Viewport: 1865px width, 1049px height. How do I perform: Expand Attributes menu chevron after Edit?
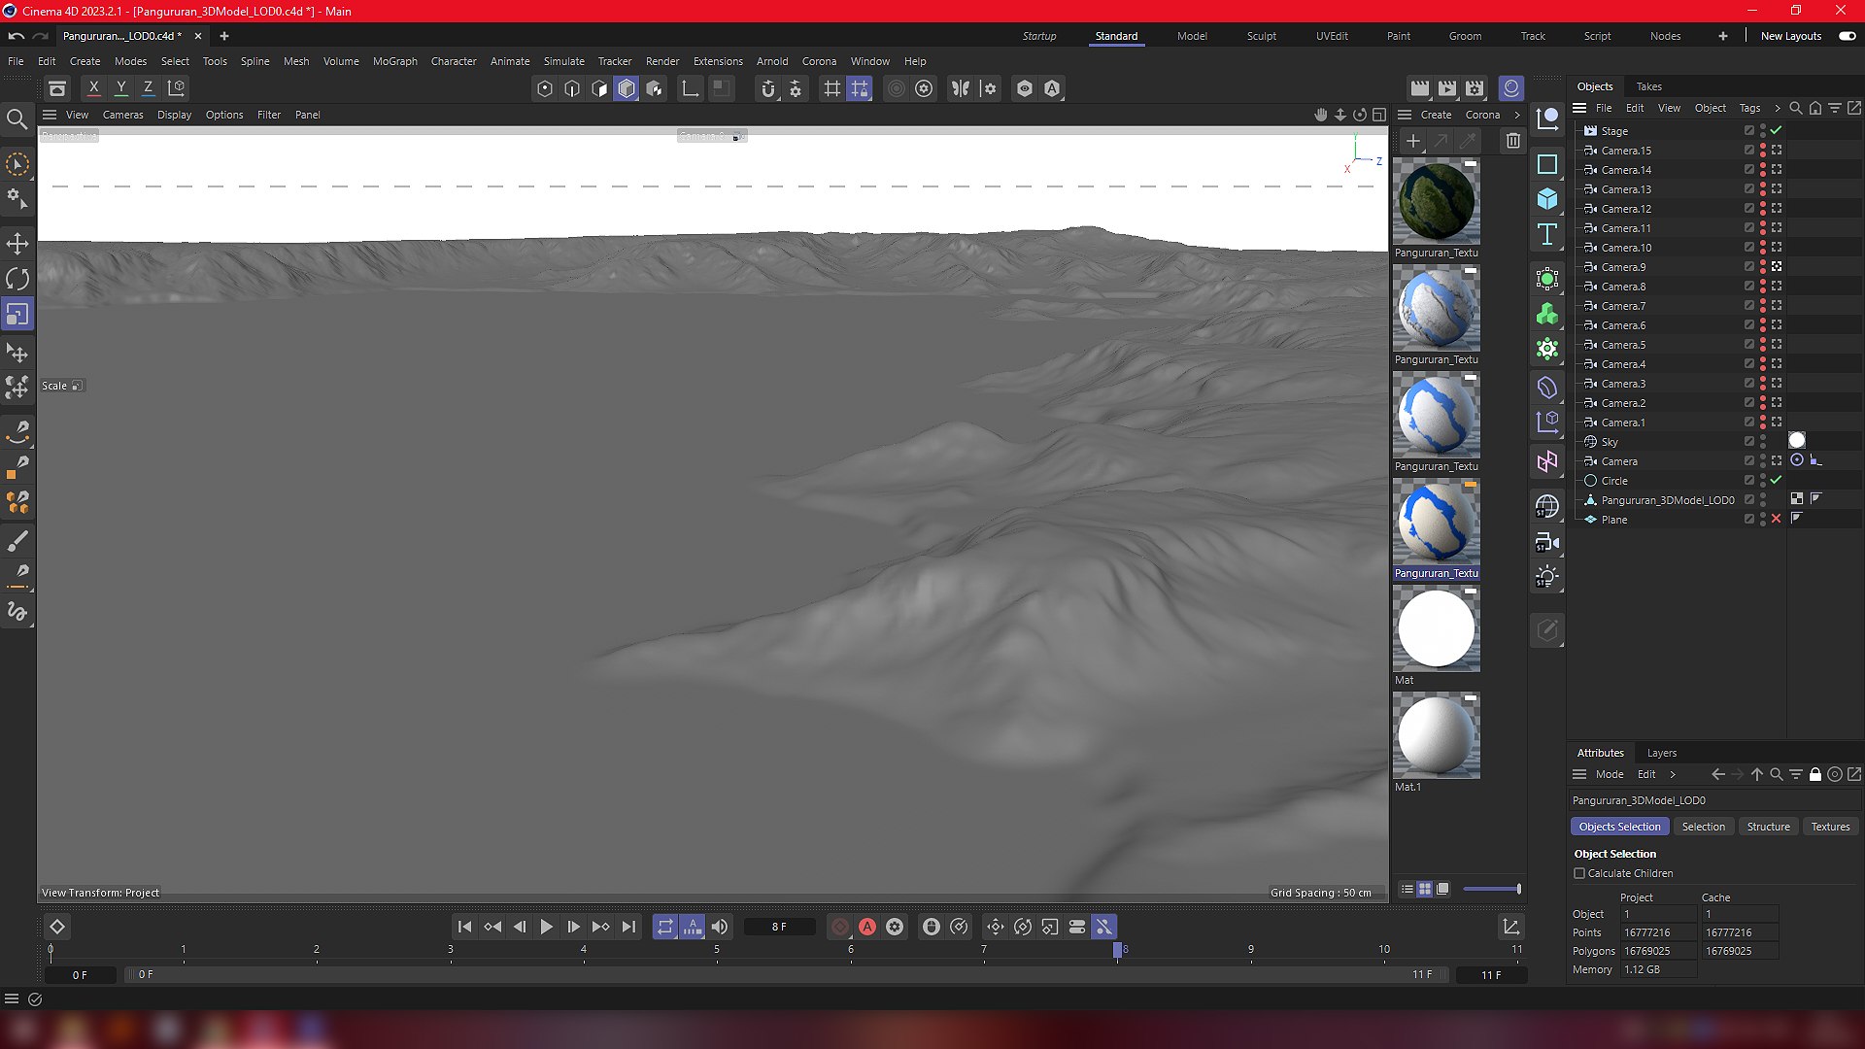pyautogui.click(x=1673, y=774)
